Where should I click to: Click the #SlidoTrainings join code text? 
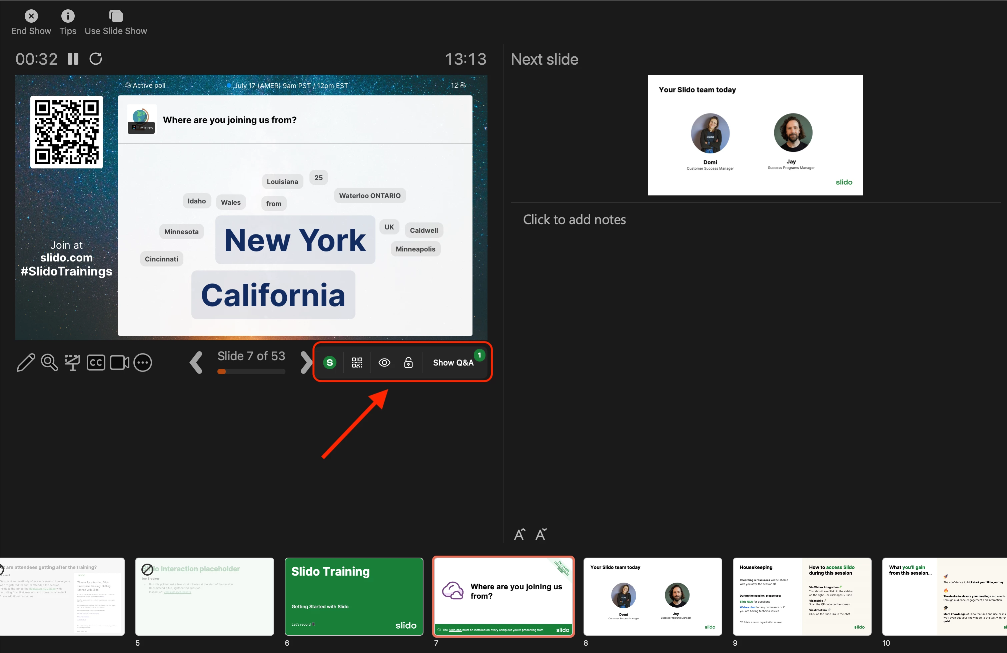[66, 271]
